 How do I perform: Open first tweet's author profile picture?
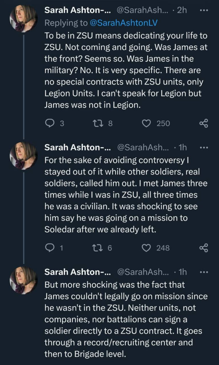click(x=24, y=19)
